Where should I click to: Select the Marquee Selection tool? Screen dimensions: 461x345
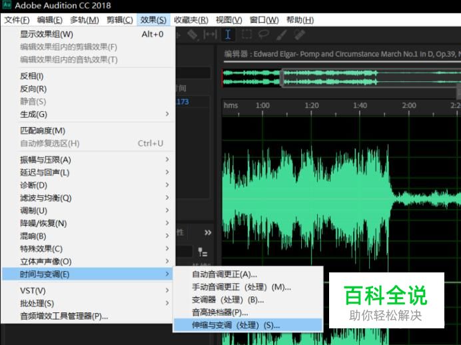pyautogui.click(x=246, y=35)
